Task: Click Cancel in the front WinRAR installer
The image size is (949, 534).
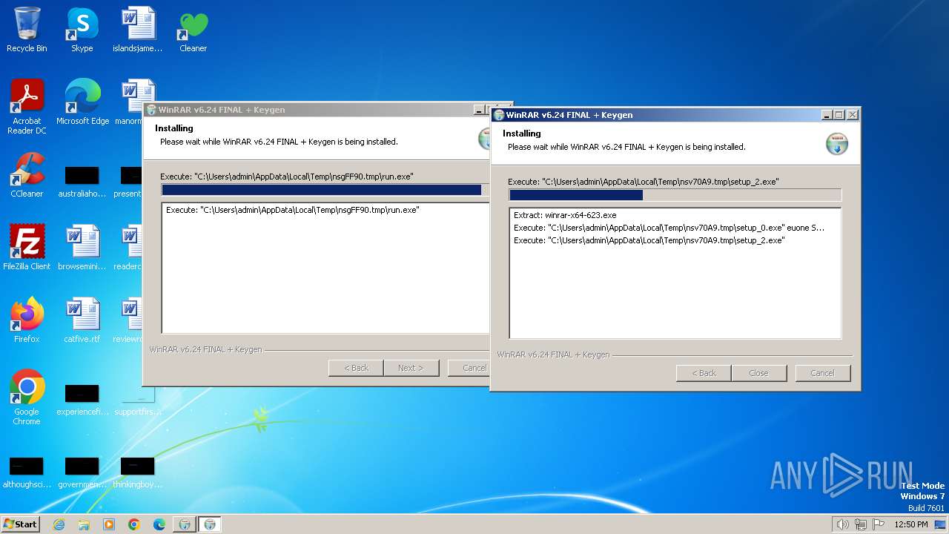Action: [x=822, y=373]
